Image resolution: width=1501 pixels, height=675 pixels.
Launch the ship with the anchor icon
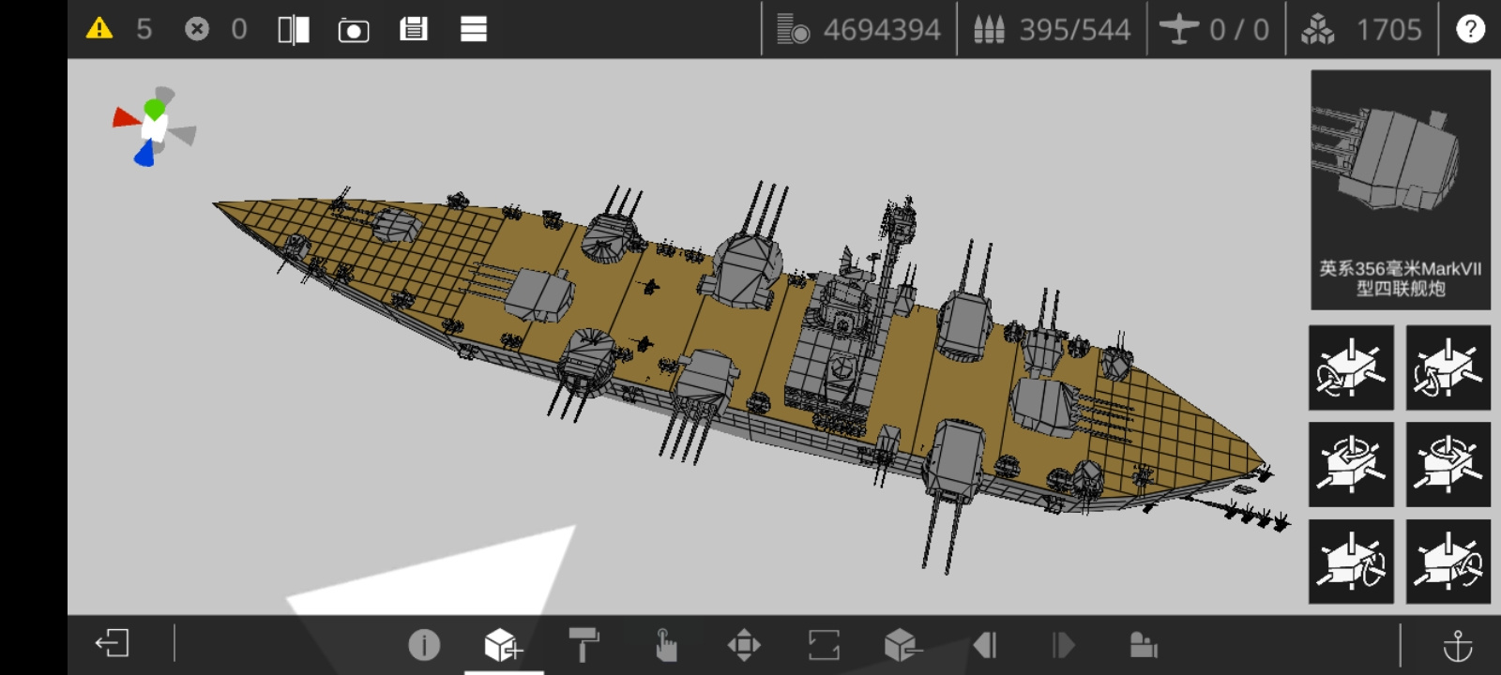1457,645
